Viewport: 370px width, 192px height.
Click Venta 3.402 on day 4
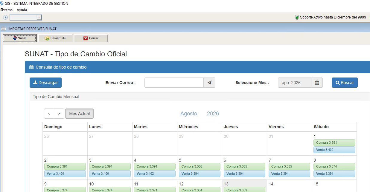[155, 174]
